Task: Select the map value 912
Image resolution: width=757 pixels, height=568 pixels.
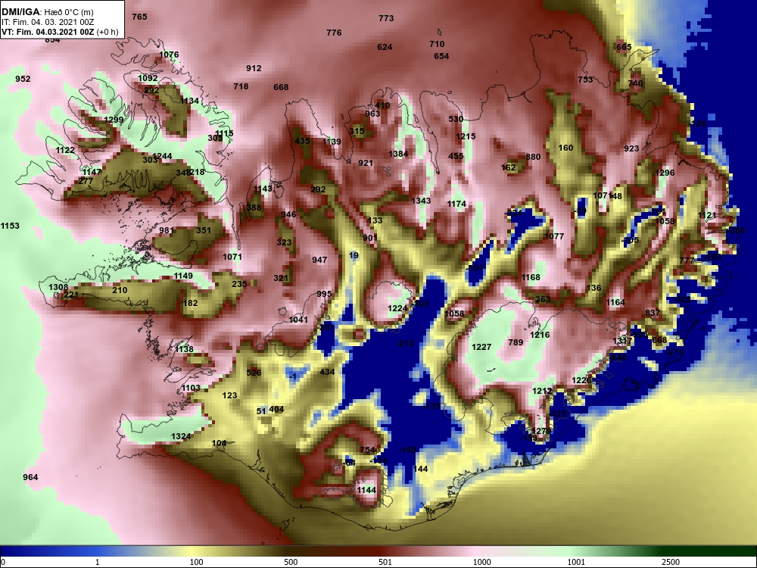Action: 254,68
